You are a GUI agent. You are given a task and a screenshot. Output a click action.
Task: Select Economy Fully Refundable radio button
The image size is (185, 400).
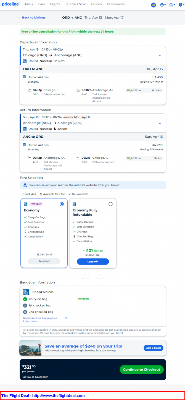click(x=110, y=204)
